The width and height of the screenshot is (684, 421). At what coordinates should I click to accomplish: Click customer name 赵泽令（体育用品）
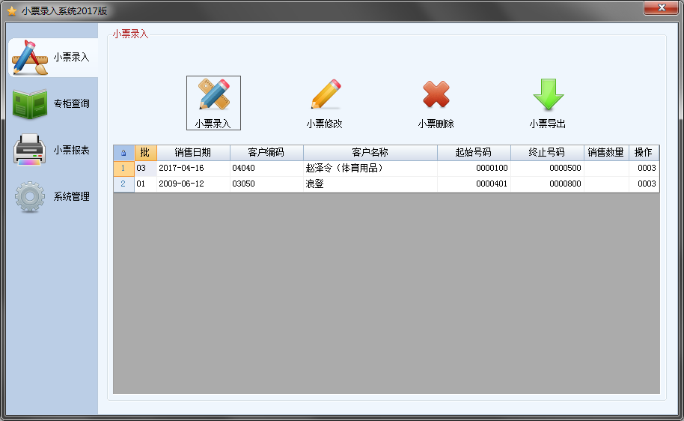tap(370, 169)
